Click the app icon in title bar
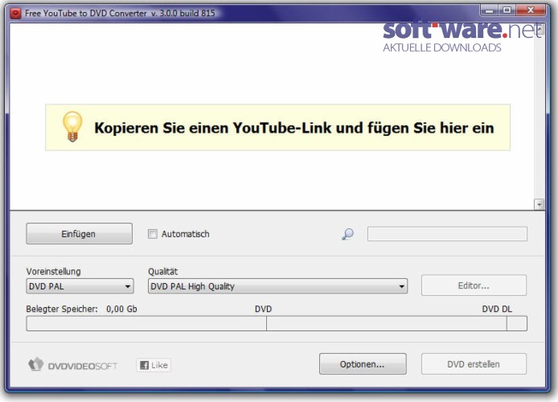This screenshot has width=558, height=402. (x=15, y=13)
